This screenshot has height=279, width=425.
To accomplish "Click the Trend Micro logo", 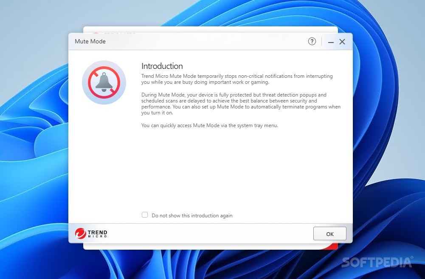I will (91, 233).
